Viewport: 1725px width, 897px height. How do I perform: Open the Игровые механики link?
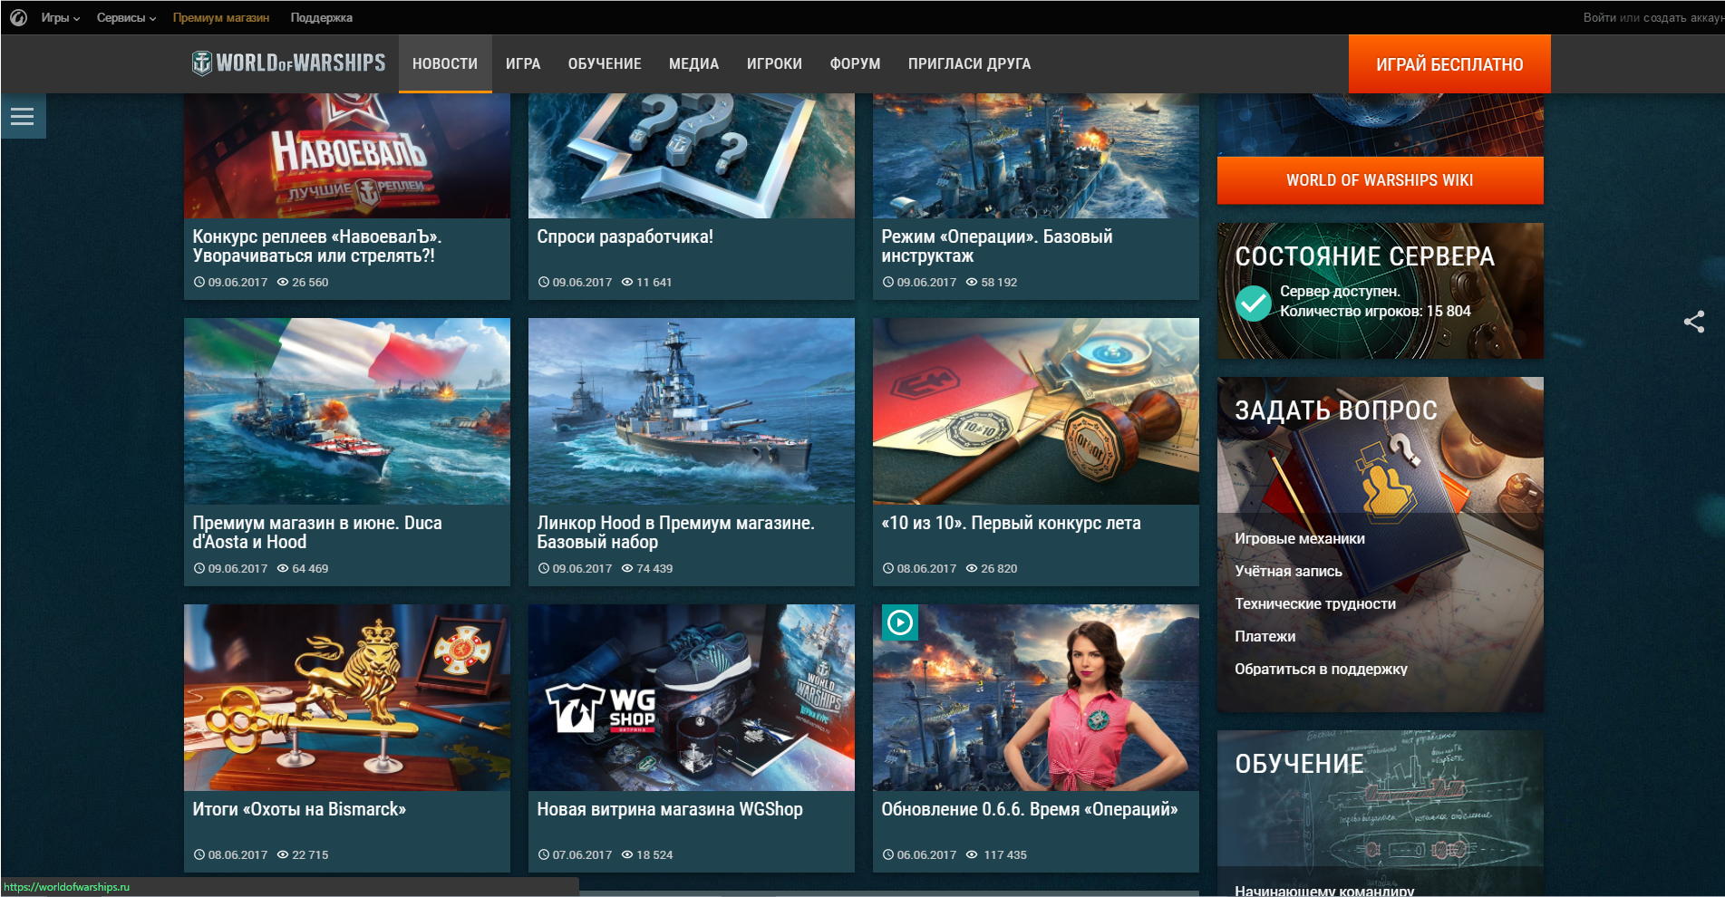coord(1300,538)
